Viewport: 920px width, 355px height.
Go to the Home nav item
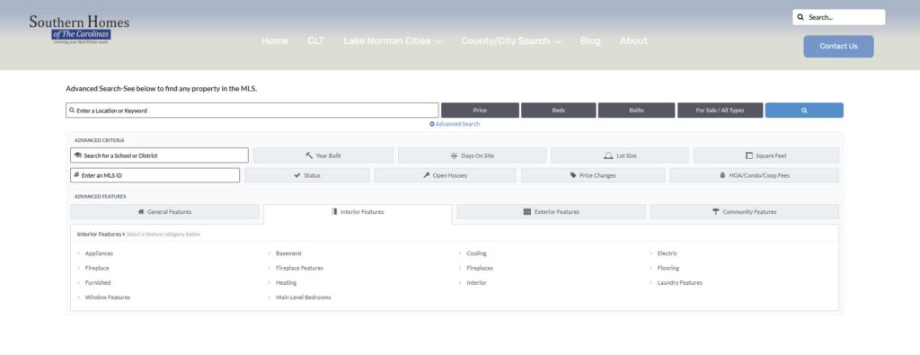click(x=275, y=41)
